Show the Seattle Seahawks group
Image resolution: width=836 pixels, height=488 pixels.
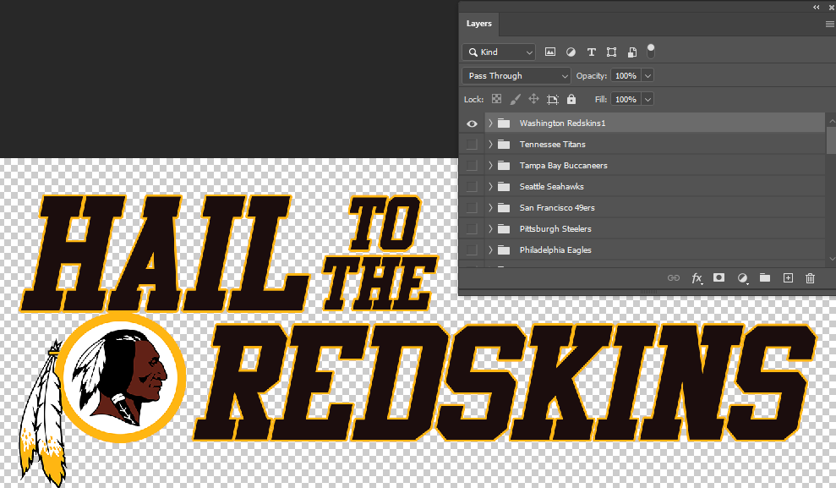[x=472, y=187]
